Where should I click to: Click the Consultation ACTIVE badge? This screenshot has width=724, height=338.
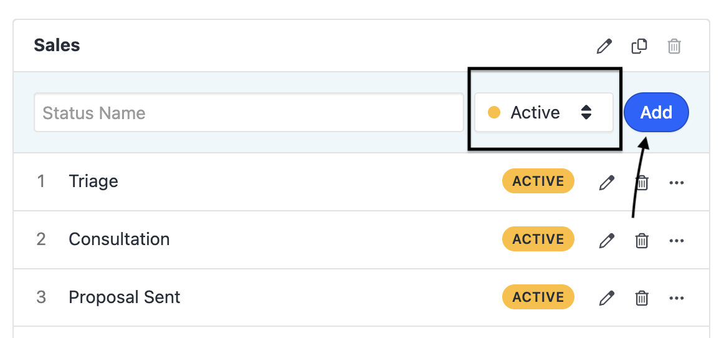click(x=538, y=239)
